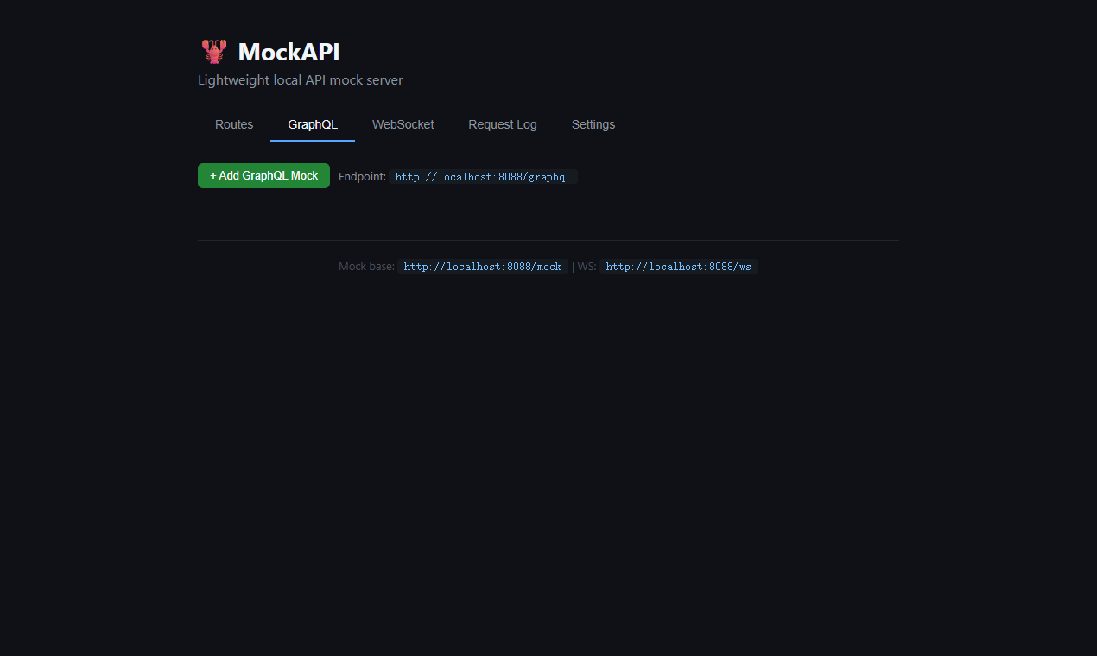
Task: Click the lobster MockAPI logo icon
Action: click(213, 50)
